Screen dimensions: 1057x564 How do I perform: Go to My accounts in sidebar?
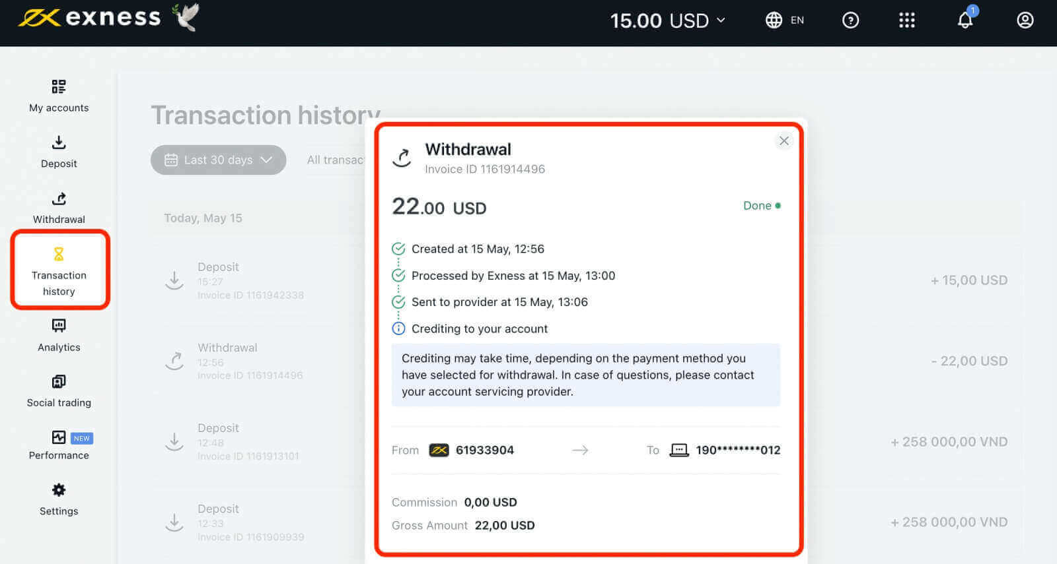[59, 96]
